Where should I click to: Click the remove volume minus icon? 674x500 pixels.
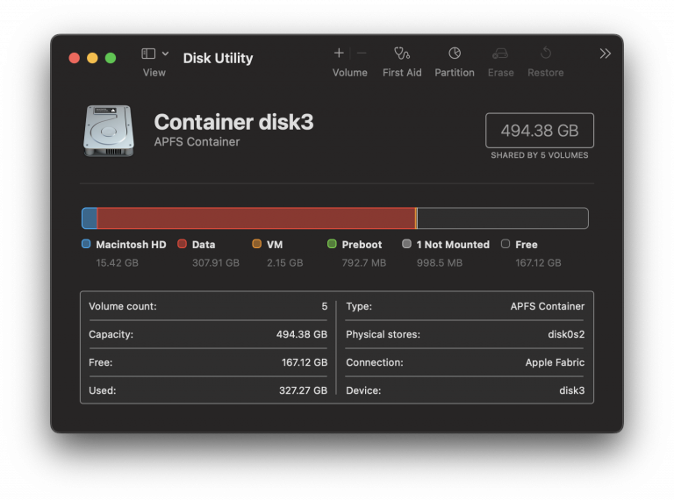[362, 54]
